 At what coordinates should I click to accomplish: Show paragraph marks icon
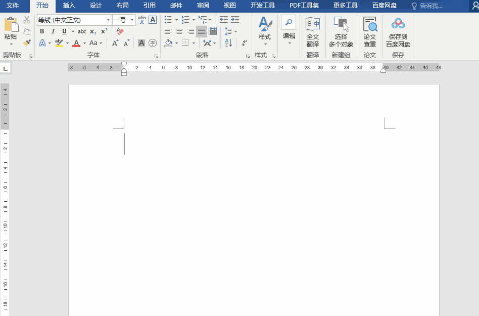244,43
